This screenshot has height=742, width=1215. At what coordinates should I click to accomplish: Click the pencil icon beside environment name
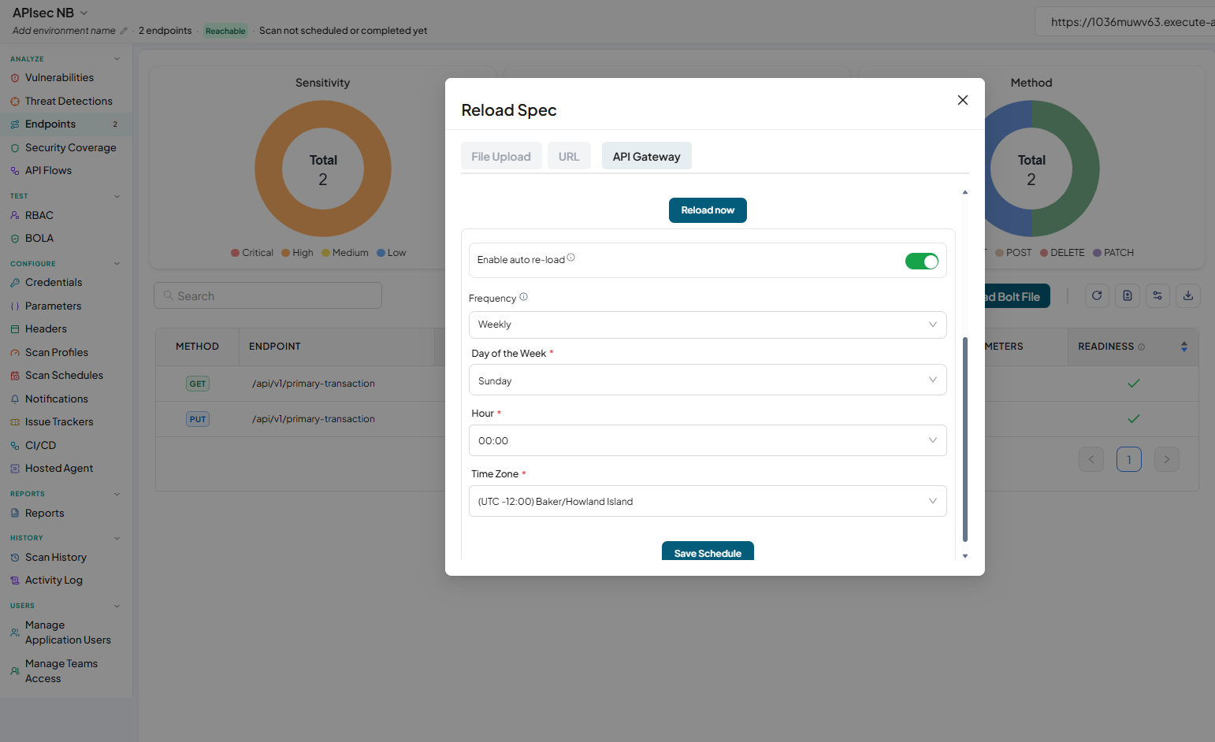click(x=124, y=31)
